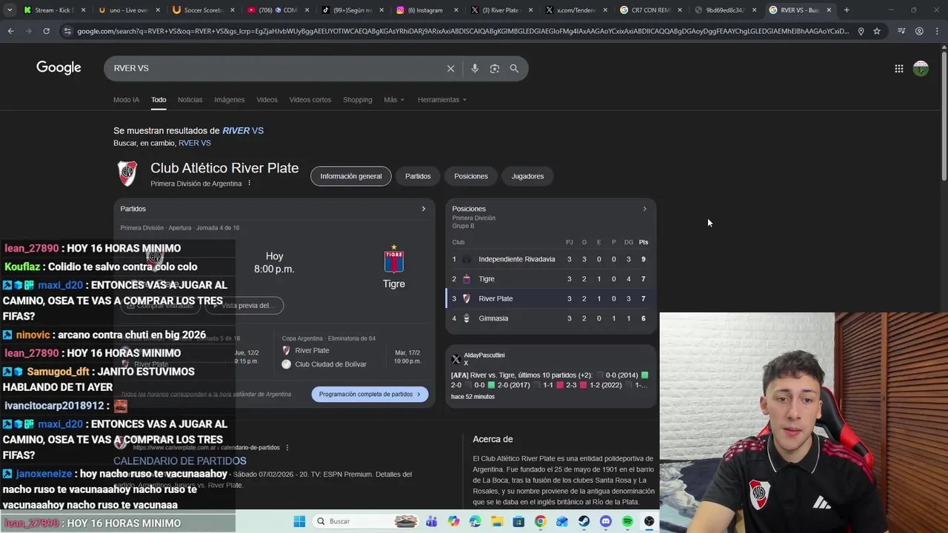Open Steam from taskbar
Viewport: 948px width, 533px height.
click(x=584, y=521)
